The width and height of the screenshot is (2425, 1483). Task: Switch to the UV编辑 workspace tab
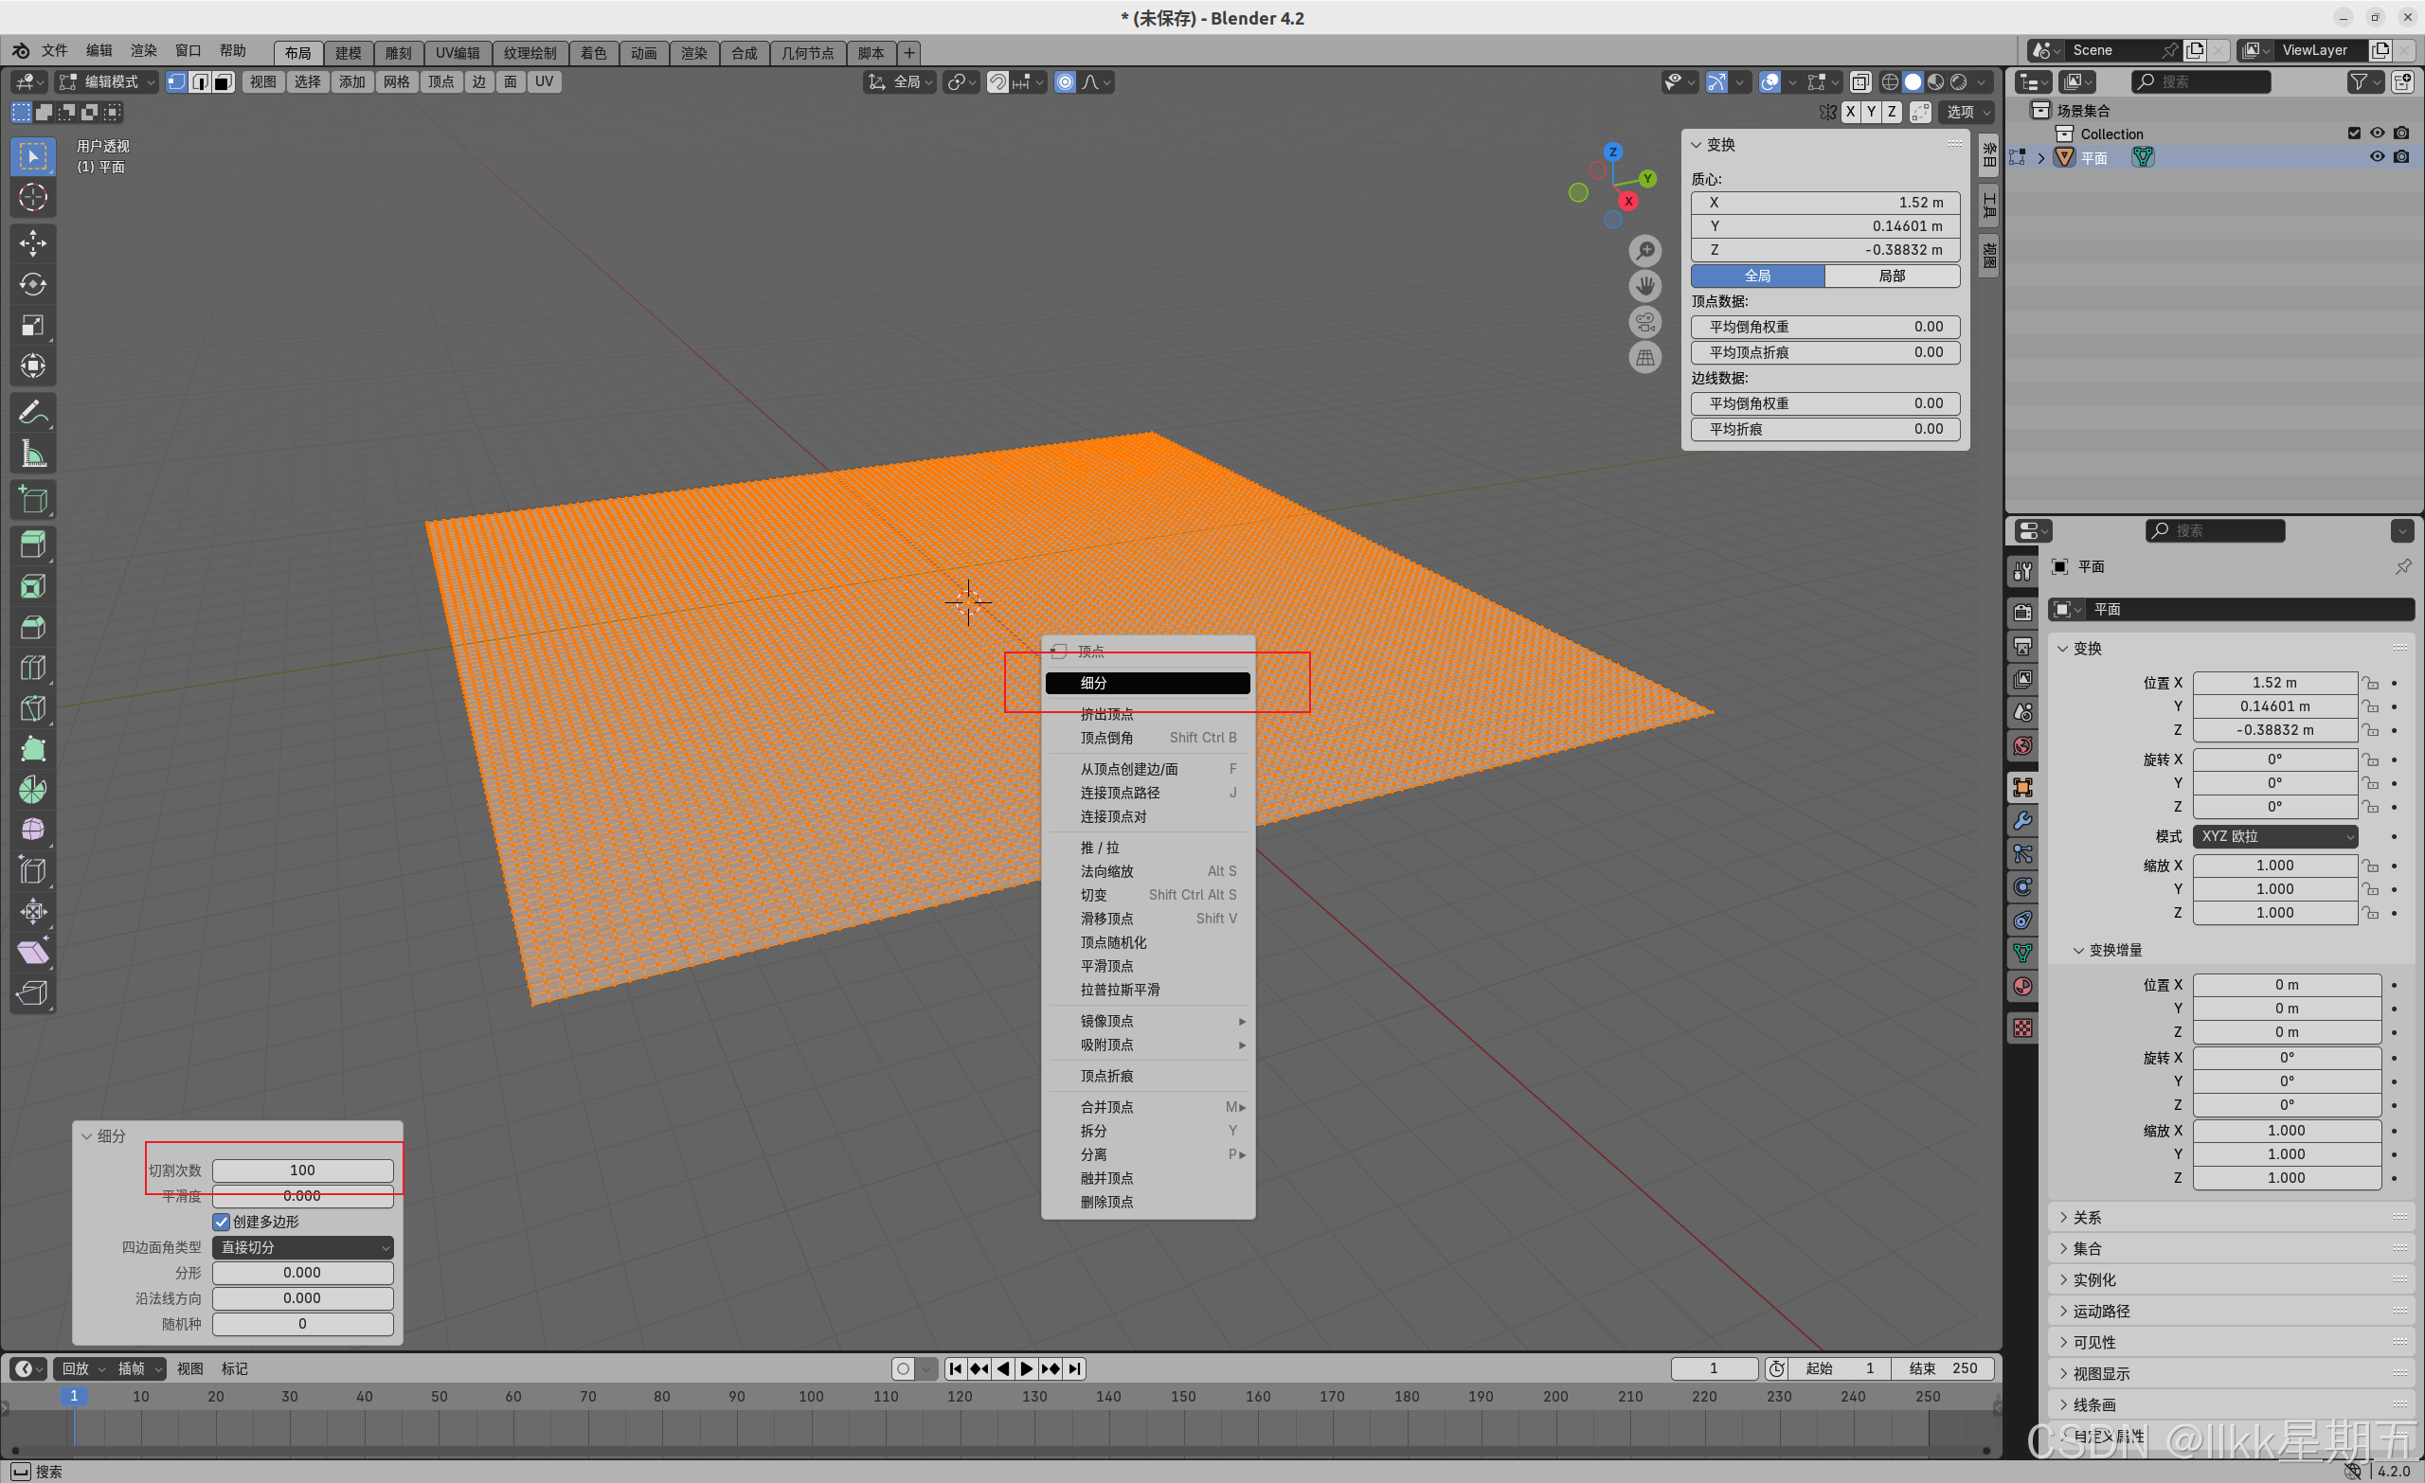tap(458, 53)
